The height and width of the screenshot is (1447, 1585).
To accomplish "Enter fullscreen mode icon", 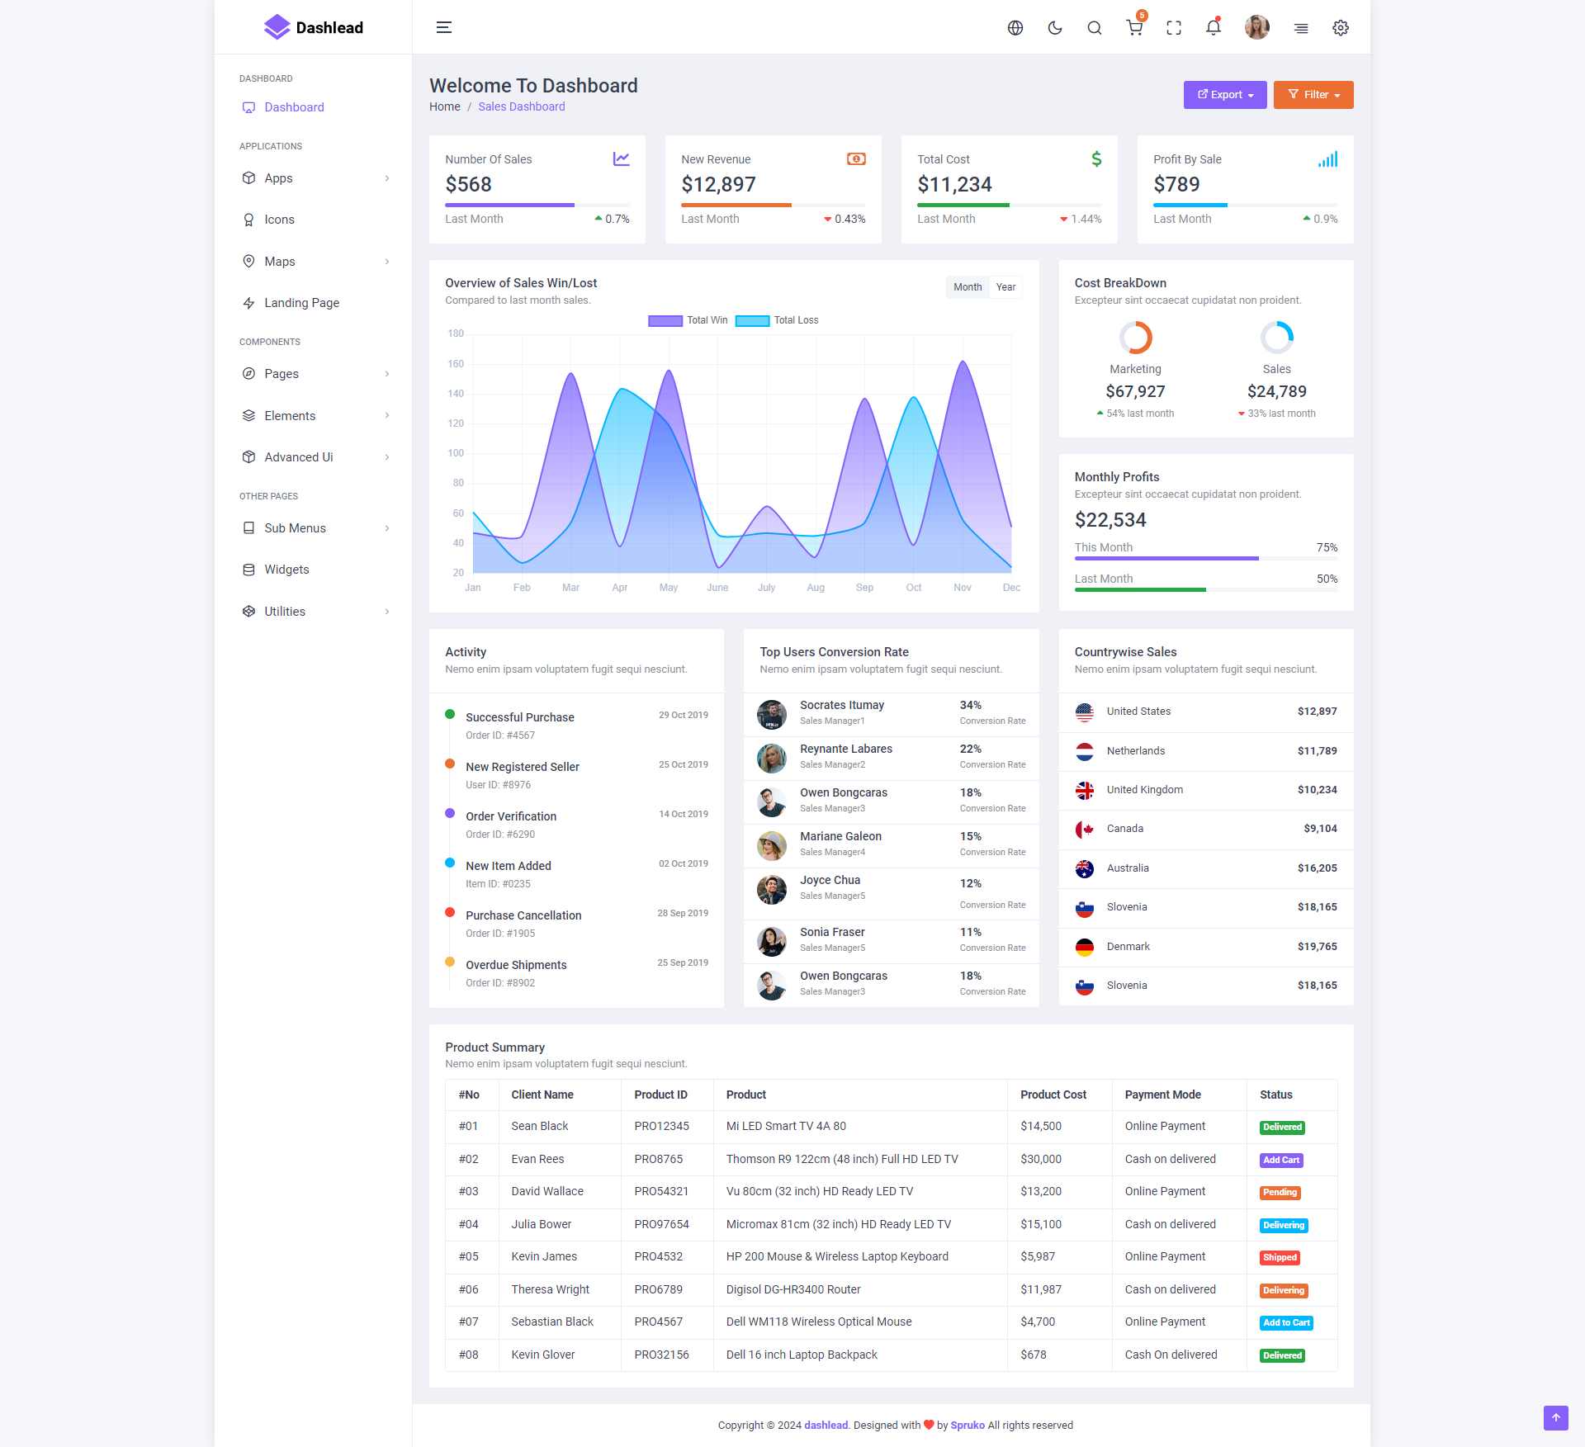I will 1173,27.
